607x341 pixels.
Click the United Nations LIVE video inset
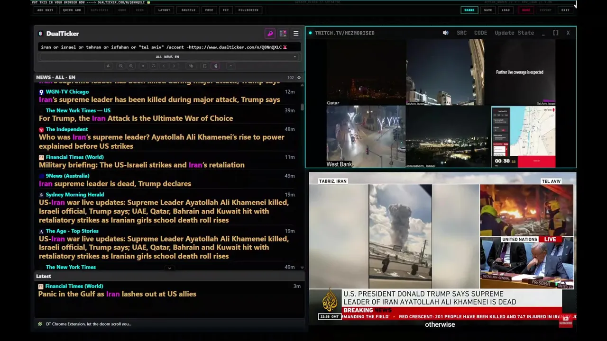(x=526, y=262)
